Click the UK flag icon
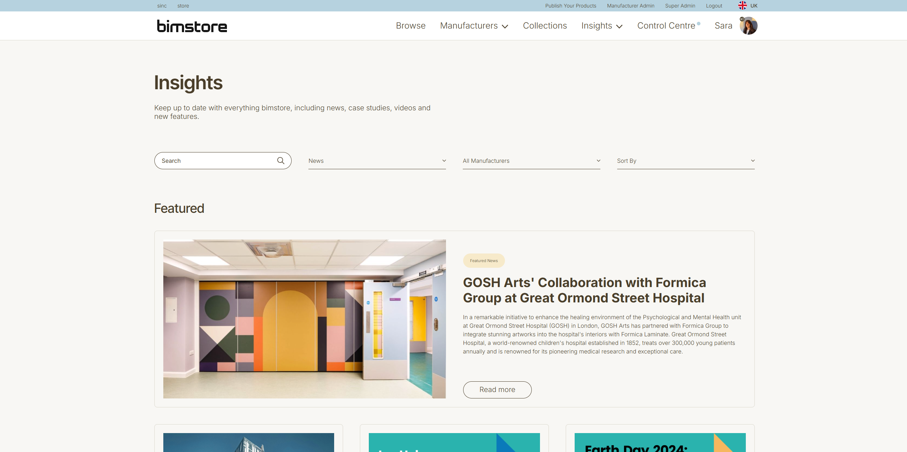 click(x=743, y=6)
